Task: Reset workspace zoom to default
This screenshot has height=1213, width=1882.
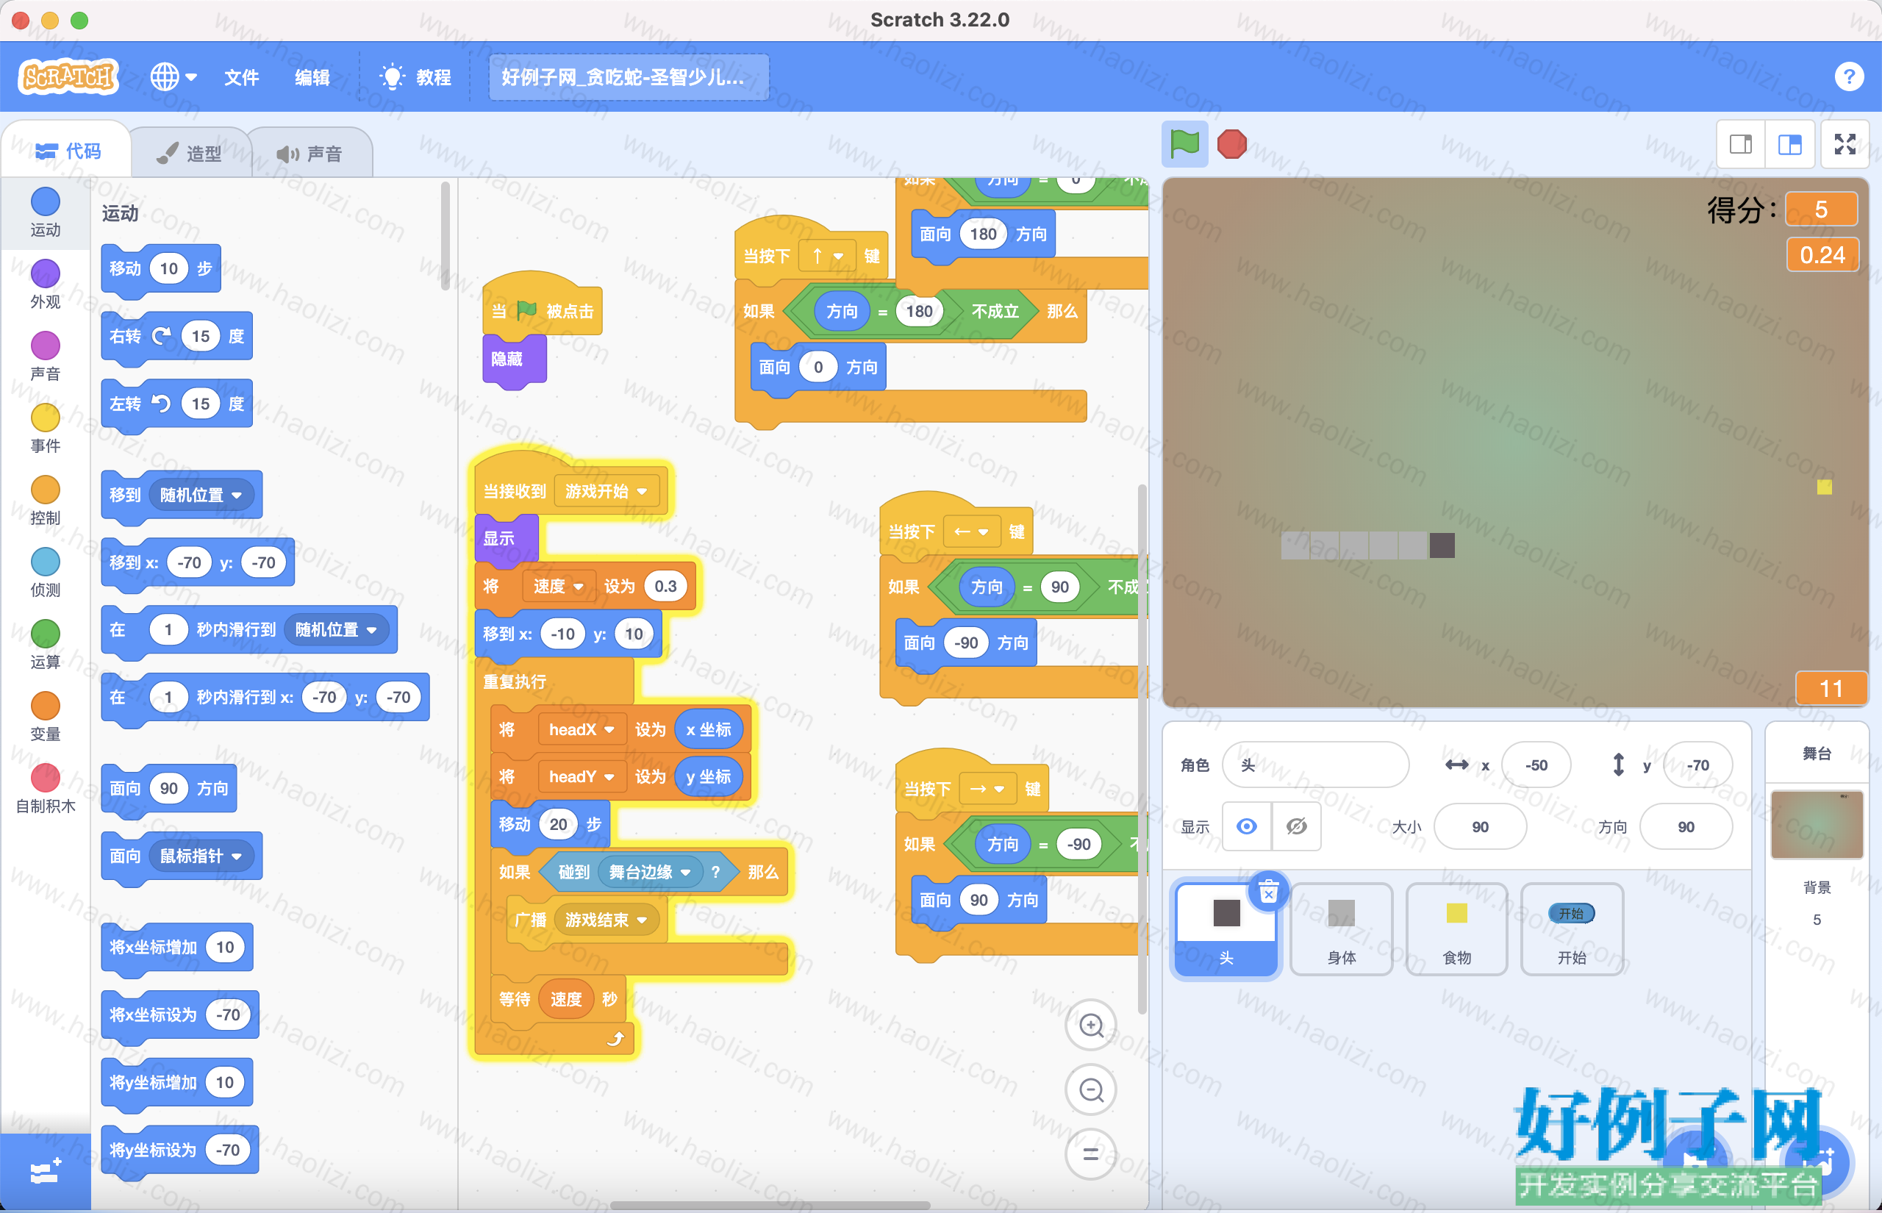Action: [1091, 1155]
